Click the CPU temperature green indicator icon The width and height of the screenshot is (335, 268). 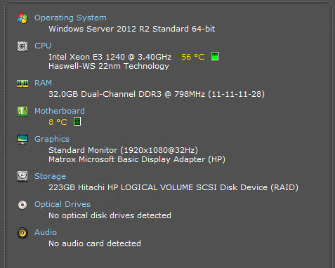[x=215, y=56]
